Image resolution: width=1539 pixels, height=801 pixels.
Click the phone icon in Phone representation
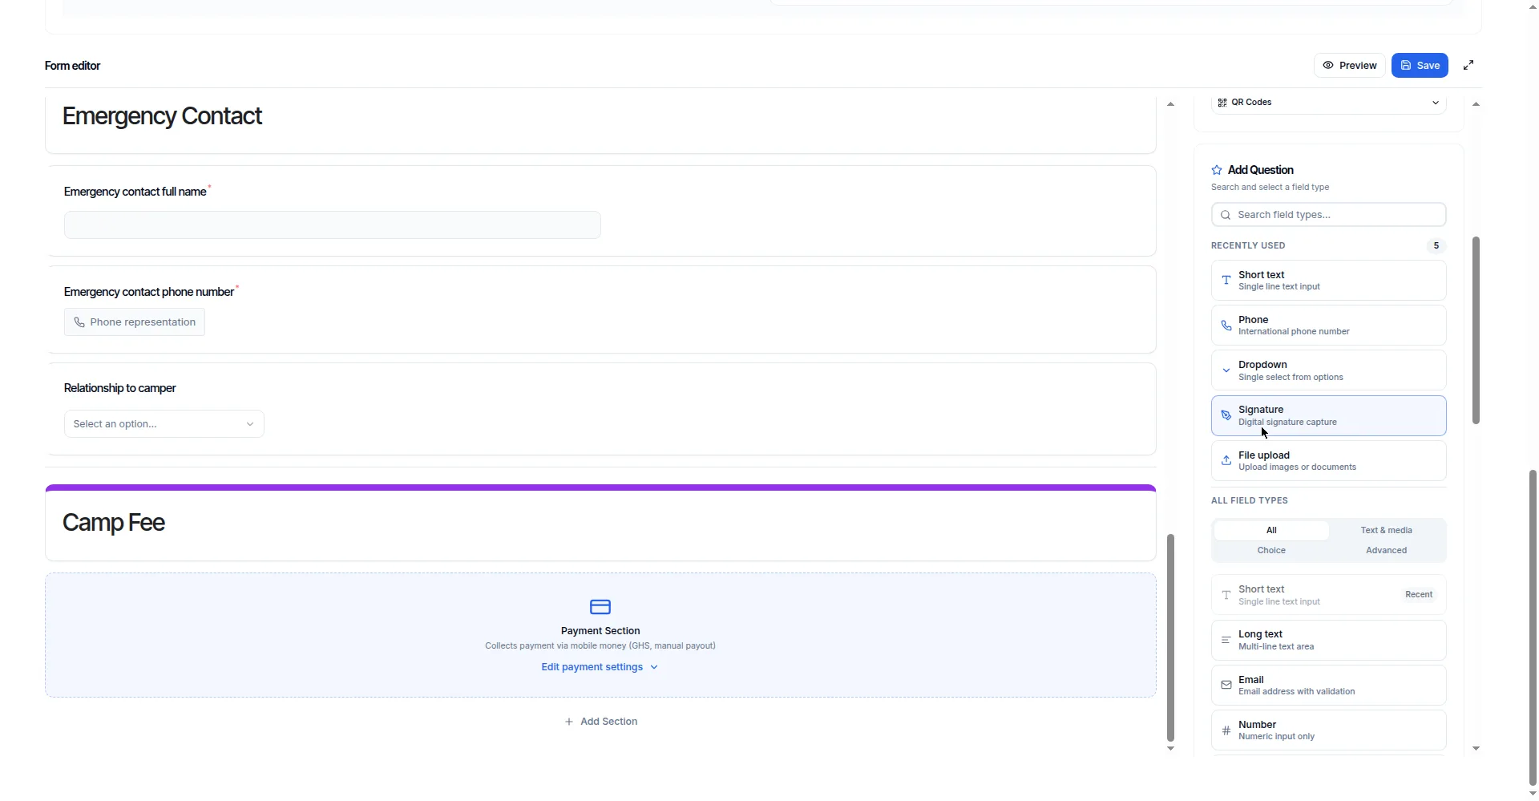tap(79, 322)
